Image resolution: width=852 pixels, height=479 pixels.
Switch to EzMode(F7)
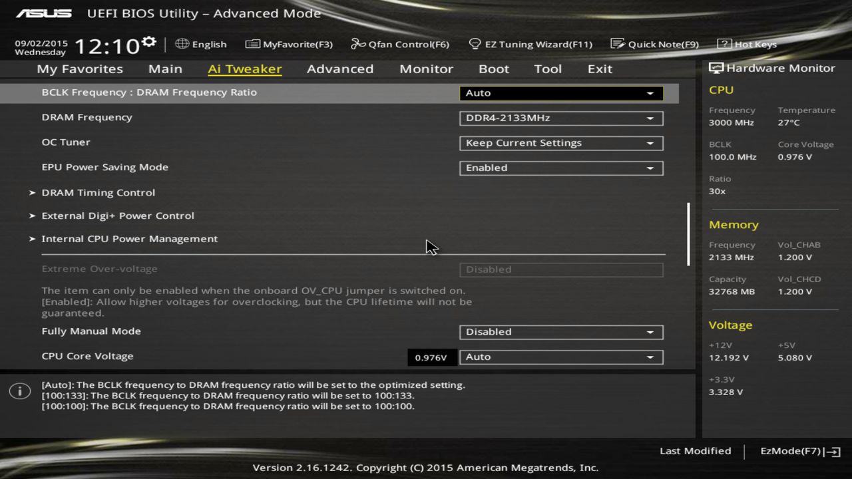click(801, 451)
